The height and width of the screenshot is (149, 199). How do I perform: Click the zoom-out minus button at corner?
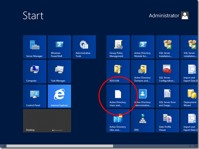click(196, 146)
